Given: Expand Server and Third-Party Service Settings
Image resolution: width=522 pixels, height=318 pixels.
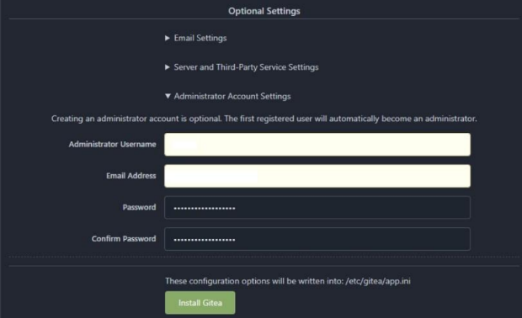Looking at the screenshot, I should (x=242, y=67).
